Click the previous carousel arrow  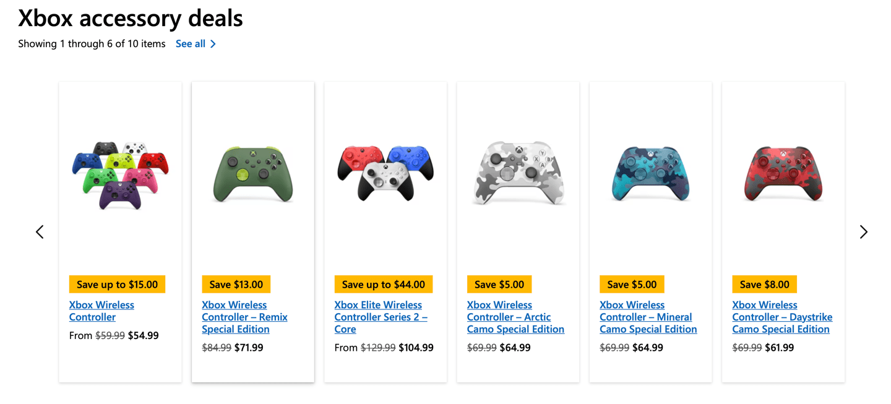click(x=40, y=232)
